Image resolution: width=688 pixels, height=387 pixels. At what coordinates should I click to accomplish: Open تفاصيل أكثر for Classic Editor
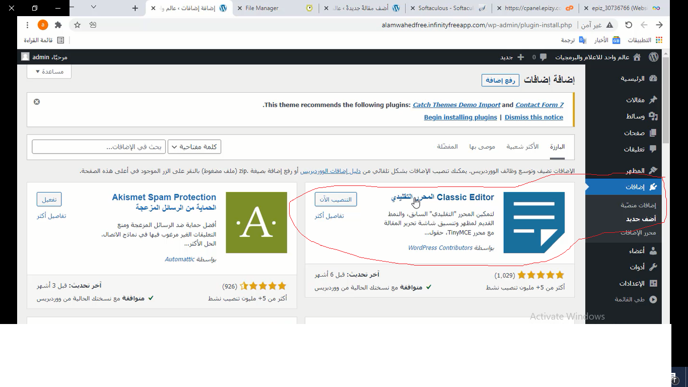click(x=329, y=216)
